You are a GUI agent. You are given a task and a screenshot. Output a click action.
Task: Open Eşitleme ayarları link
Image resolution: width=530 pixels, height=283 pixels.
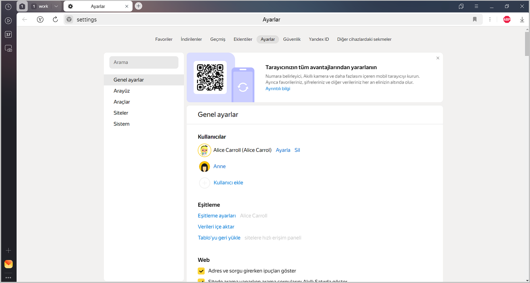click(x=217, y=216)
